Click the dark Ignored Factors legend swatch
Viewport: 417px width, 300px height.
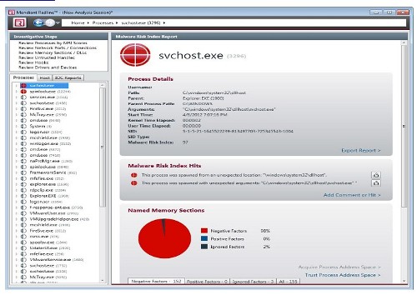(x=204, y=247)
